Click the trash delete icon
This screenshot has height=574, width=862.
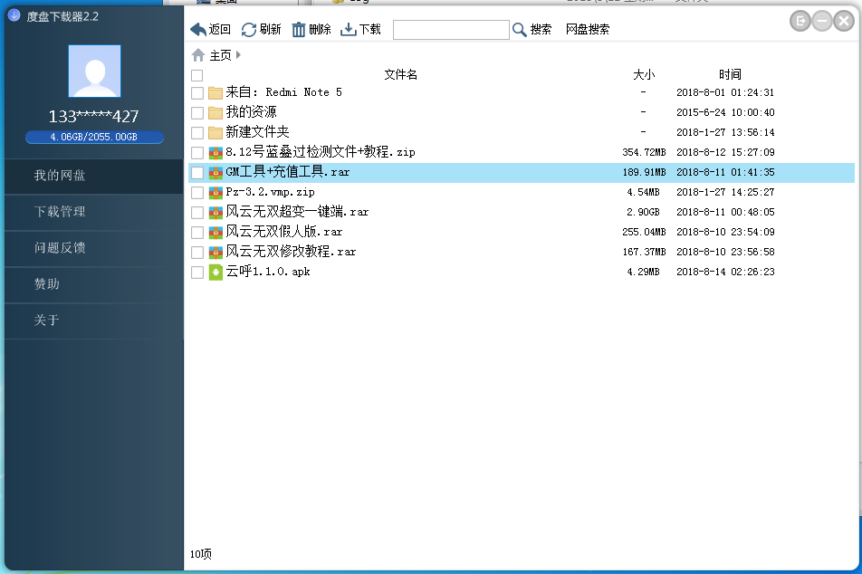click(x=299, y=30)
